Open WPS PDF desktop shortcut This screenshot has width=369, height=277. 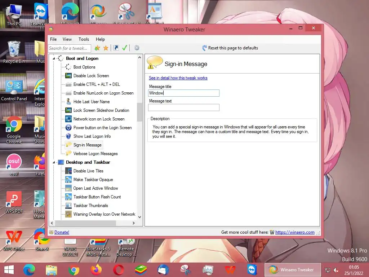[x=14, y=202]
